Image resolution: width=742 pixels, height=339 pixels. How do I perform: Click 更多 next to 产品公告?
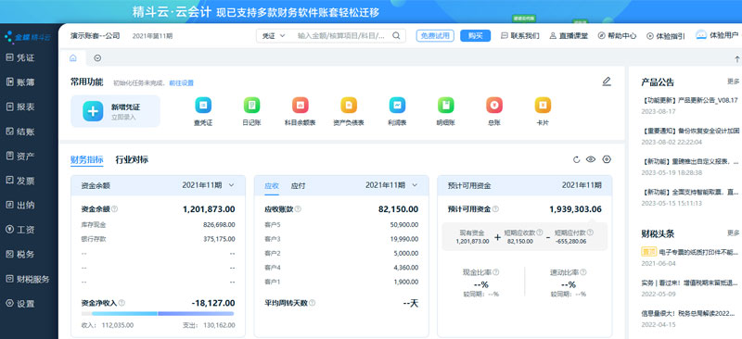pos(733,82)
